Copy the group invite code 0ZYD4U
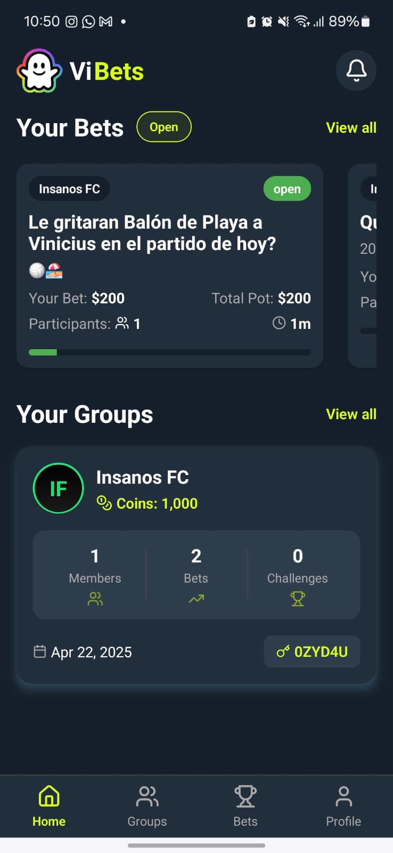Viewport: 393px width, 853px height. pos(312,651)
